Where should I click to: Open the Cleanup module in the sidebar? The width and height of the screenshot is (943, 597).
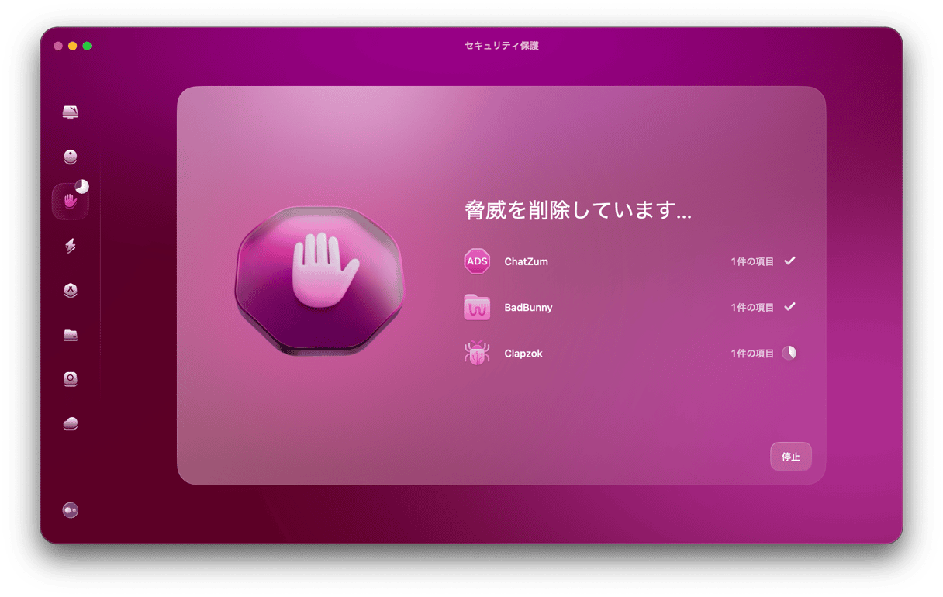[71, 157]
